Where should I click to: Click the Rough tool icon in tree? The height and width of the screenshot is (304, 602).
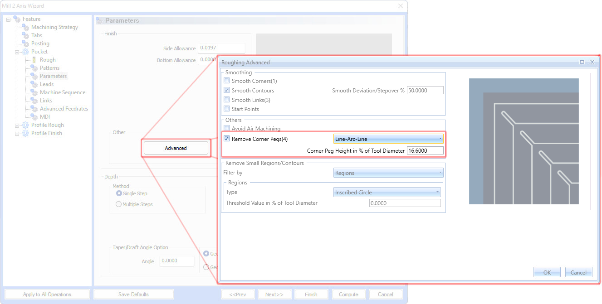click(34, 60)
